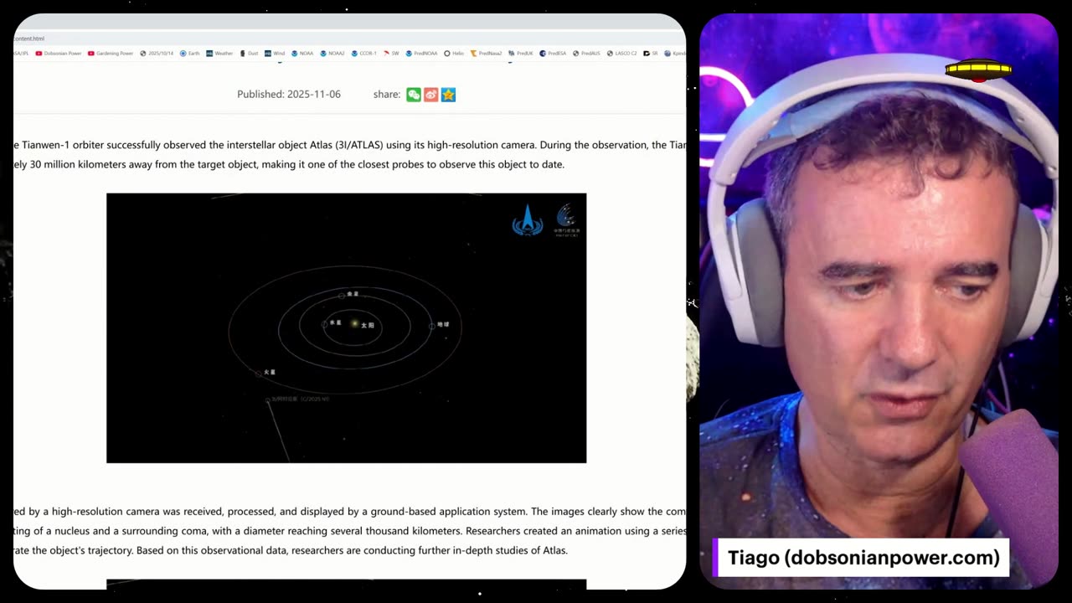Open the LASCO C2 bookmark

pyautogui.click(x=622, y=54)
